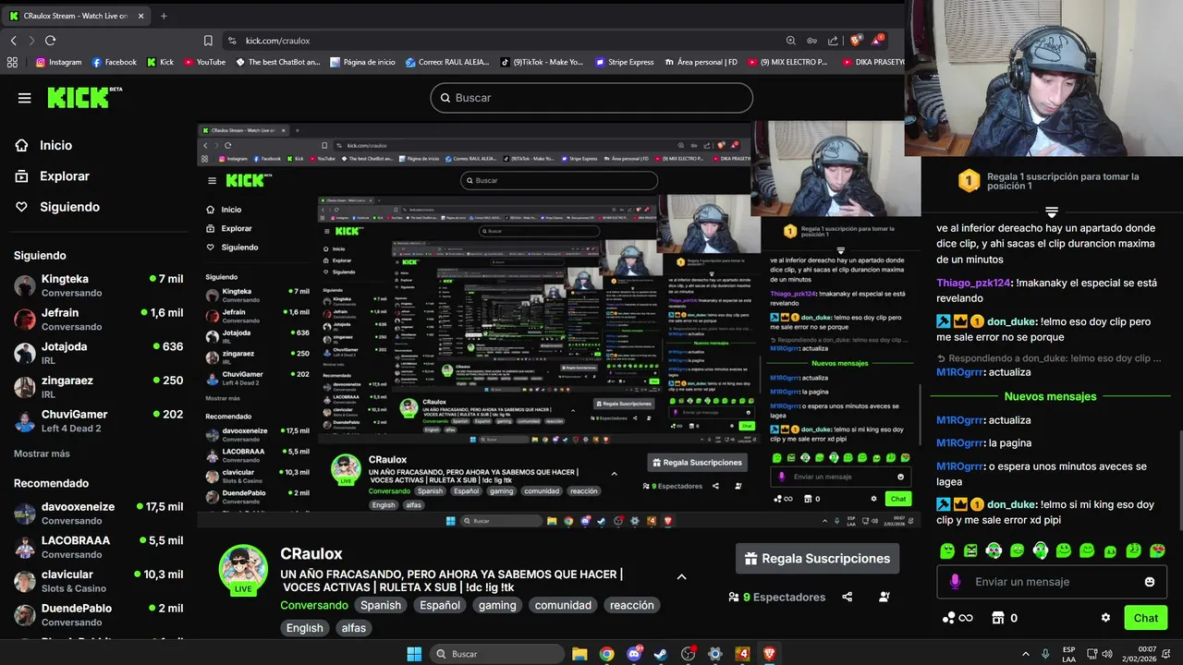
Task: Open Brave Rewards triangle icon
Action: 877,41
